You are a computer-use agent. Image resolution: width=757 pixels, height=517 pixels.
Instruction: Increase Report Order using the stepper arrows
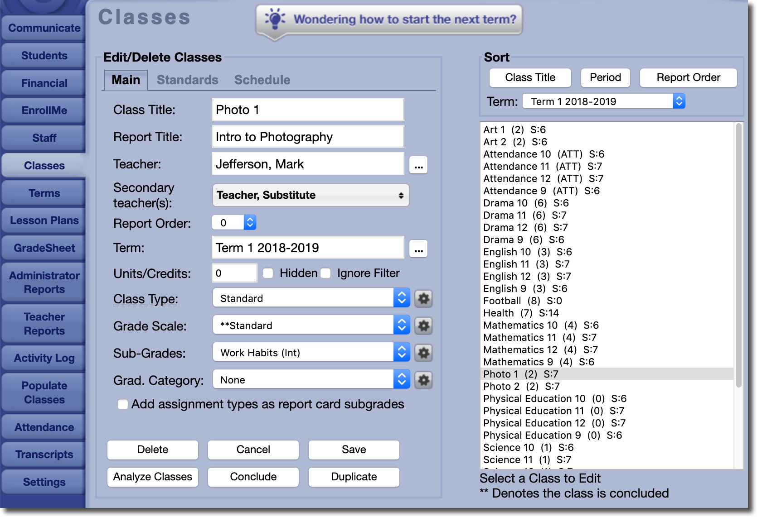(x=250, y=220)
